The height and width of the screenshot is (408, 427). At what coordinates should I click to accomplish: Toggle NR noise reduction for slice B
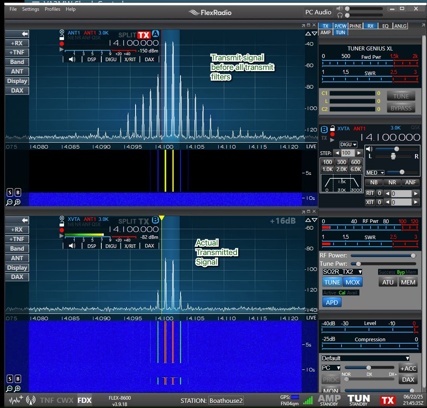(x=392, y=182)
